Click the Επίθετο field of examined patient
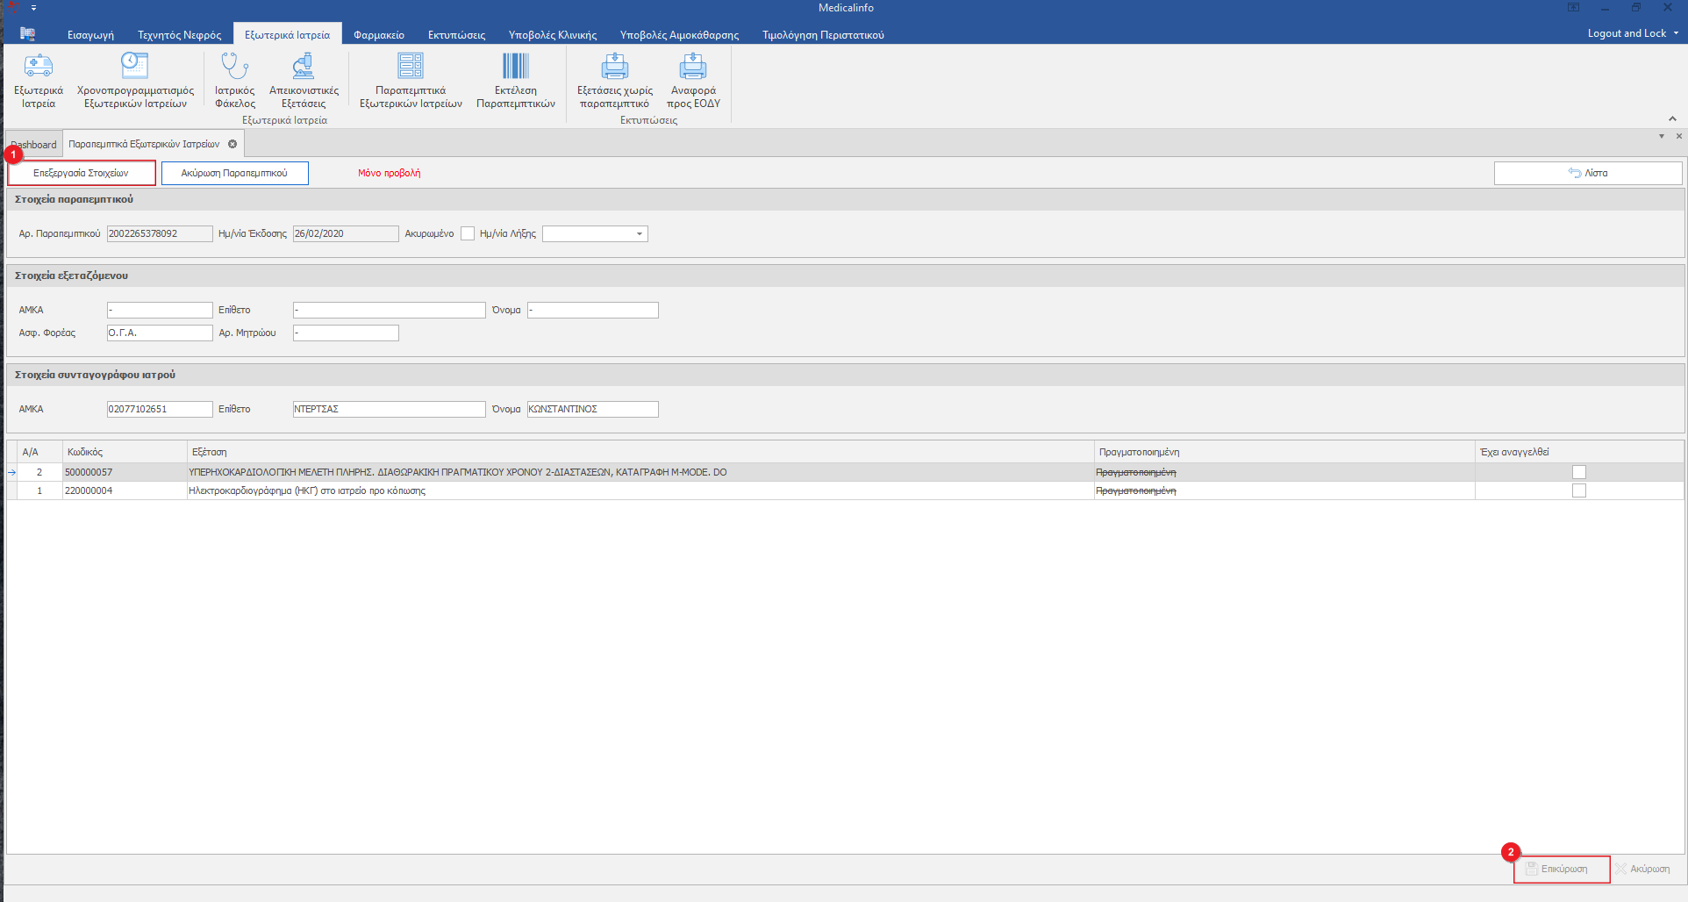 (389, 310)
